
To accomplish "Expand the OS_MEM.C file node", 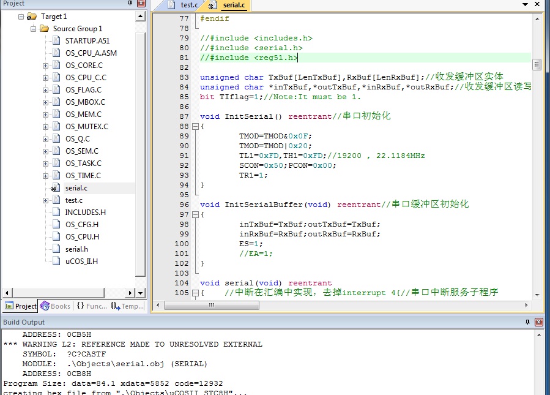I will [x=46, y=115].
